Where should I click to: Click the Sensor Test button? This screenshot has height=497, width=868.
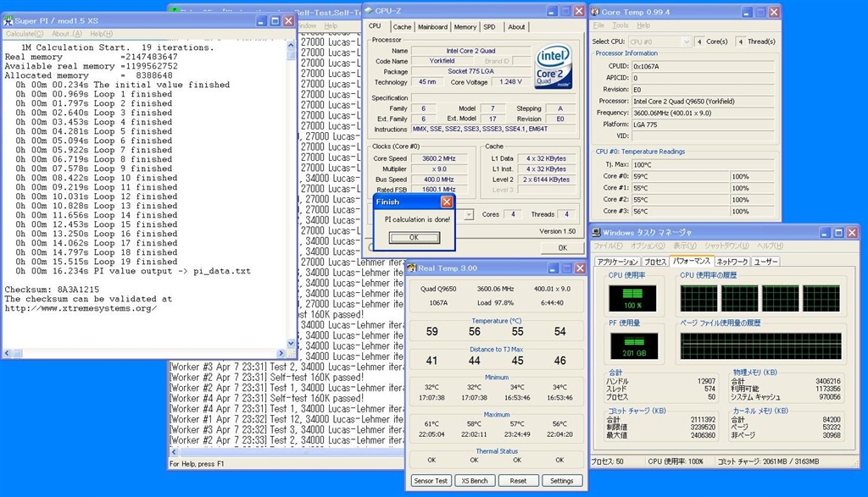click(431, 481)
